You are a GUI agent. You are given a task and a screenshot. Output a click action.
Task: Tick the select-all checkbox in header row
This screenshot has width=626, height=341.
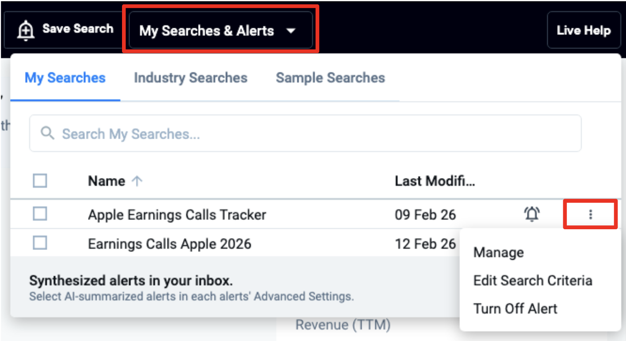click(40, 181)
